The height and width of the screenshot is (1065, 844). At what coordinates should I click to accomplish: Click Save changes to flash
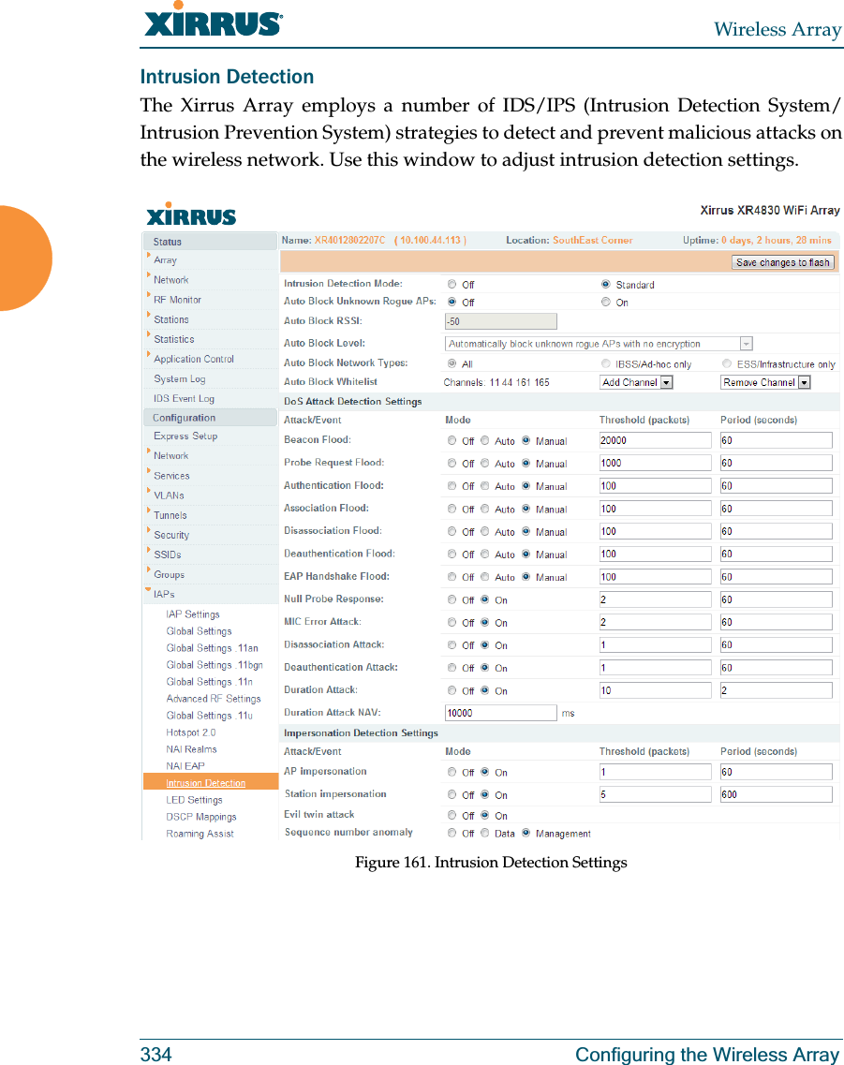782,262
